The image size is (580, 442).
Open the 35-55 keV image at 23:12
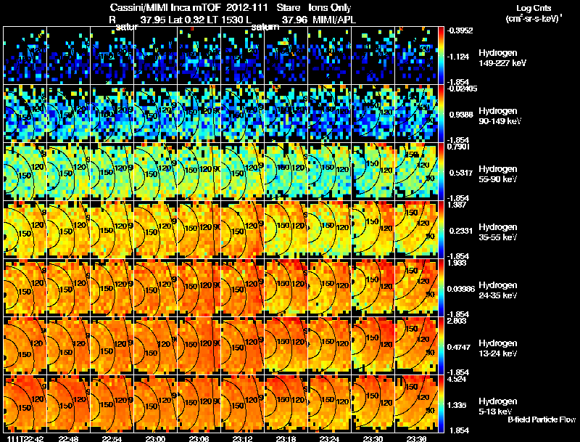243,230
